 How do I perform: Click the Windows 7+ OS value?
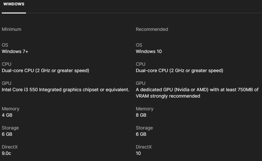point(15,51)
